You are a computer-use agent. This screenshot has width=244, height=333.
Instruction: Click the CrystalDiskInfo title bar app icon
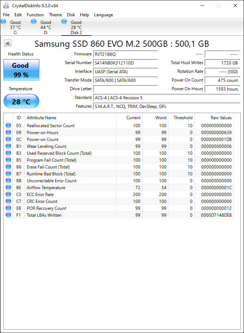(x=6, y=5)
